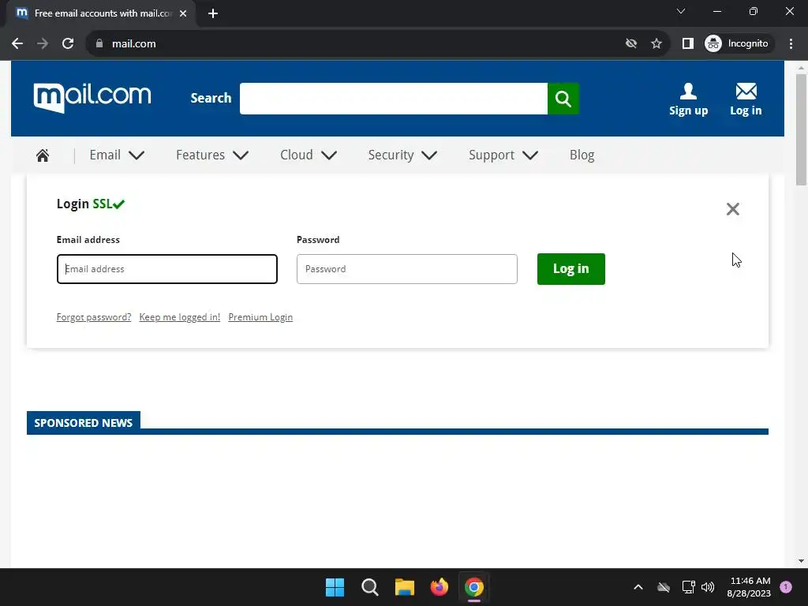The height and width of the screenshot is (606, 808).
Task: Click the cloud sync tray icon
Action: (663, 587)
